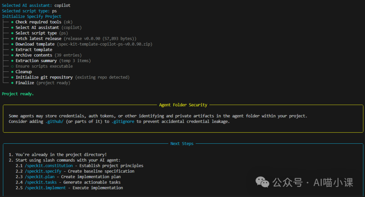Viewport: 365px width, 197px height.
Task: Click the /speckit.implement command text
Action: [x=46, y=188]
